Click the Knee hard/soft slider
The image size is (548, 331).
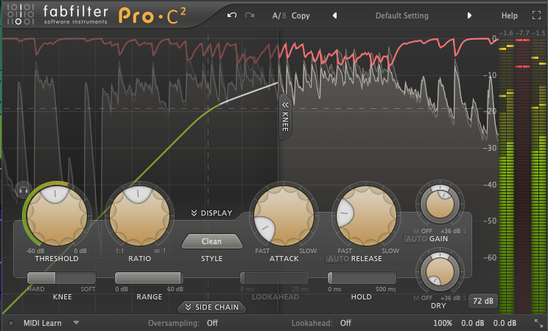pos(61,278)
